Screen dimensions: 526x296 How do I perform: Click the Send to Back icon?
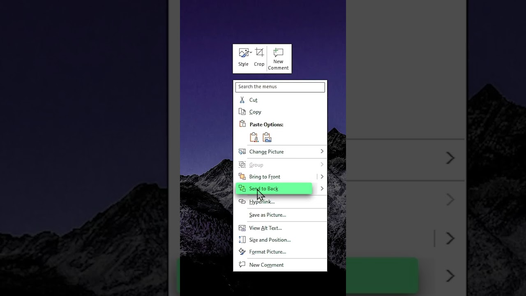[242, 189]
